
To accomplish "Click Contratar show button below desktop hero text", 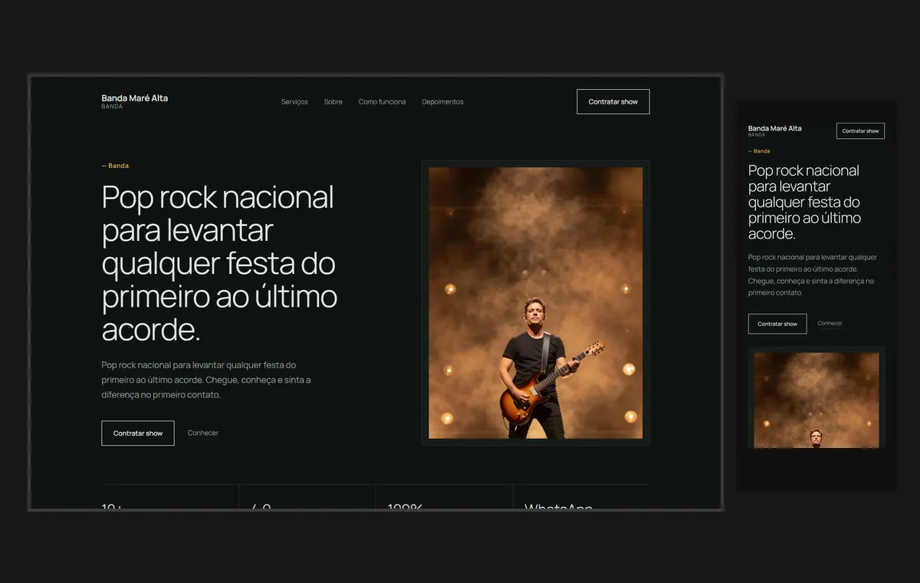I will coord(138,433).
